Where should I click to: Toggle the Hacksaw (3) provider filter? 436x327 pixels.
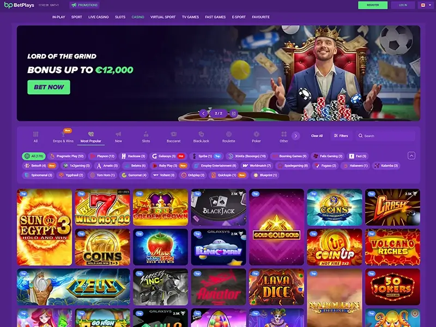(x=133, y=156)
